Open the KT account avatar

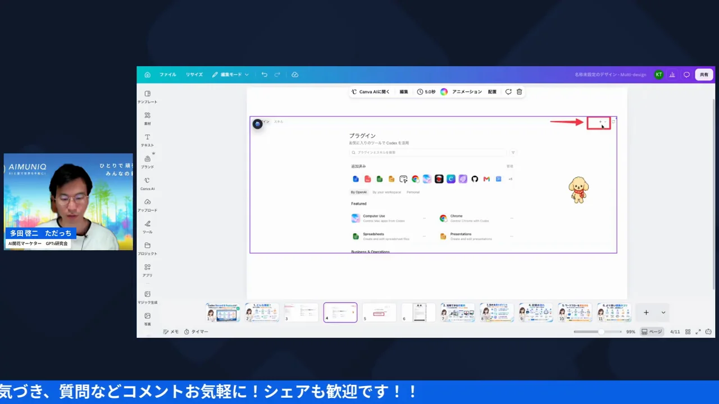pos(658,75)
